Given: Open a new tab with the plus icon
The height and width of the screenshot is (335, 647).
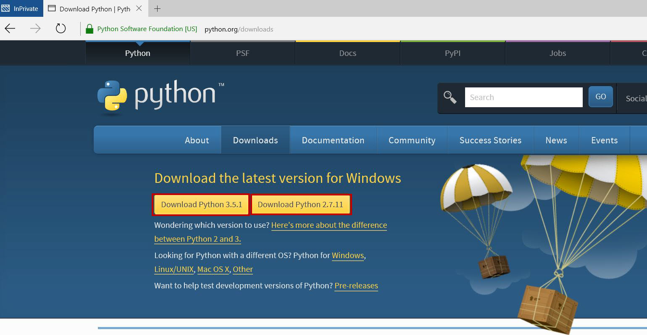Looking at the screenshot, I should point(157,8).
